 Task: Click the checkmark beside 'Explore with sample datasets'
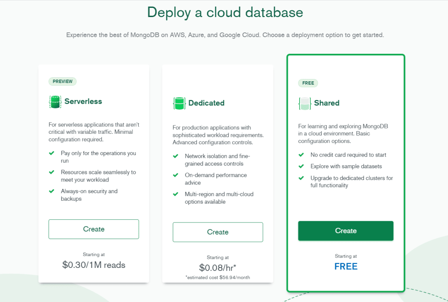[301, 166]
